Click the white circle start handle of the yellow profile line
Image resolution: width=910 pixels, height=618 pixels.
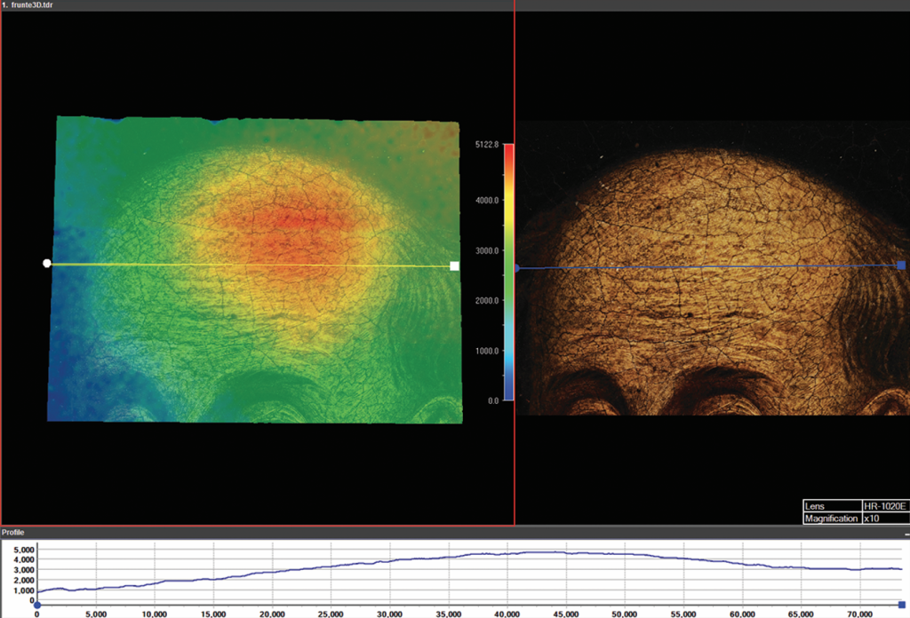click(47, 264)
